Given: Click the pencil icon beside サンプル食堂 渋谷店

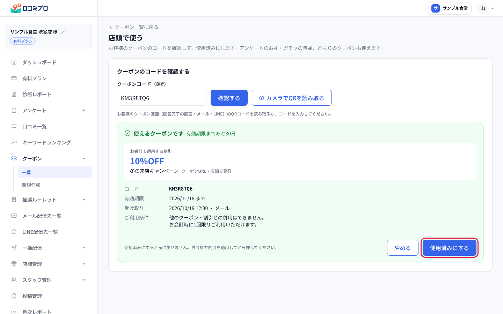Looking at the screenshot, I should point(63,32).
